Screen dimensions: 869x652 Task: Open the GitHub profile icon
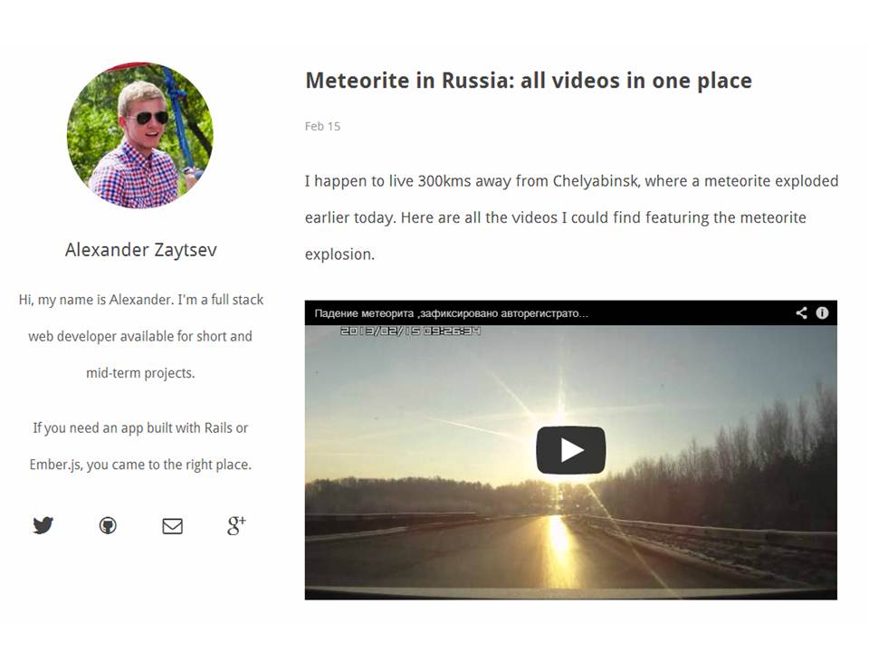coord(108,525)
